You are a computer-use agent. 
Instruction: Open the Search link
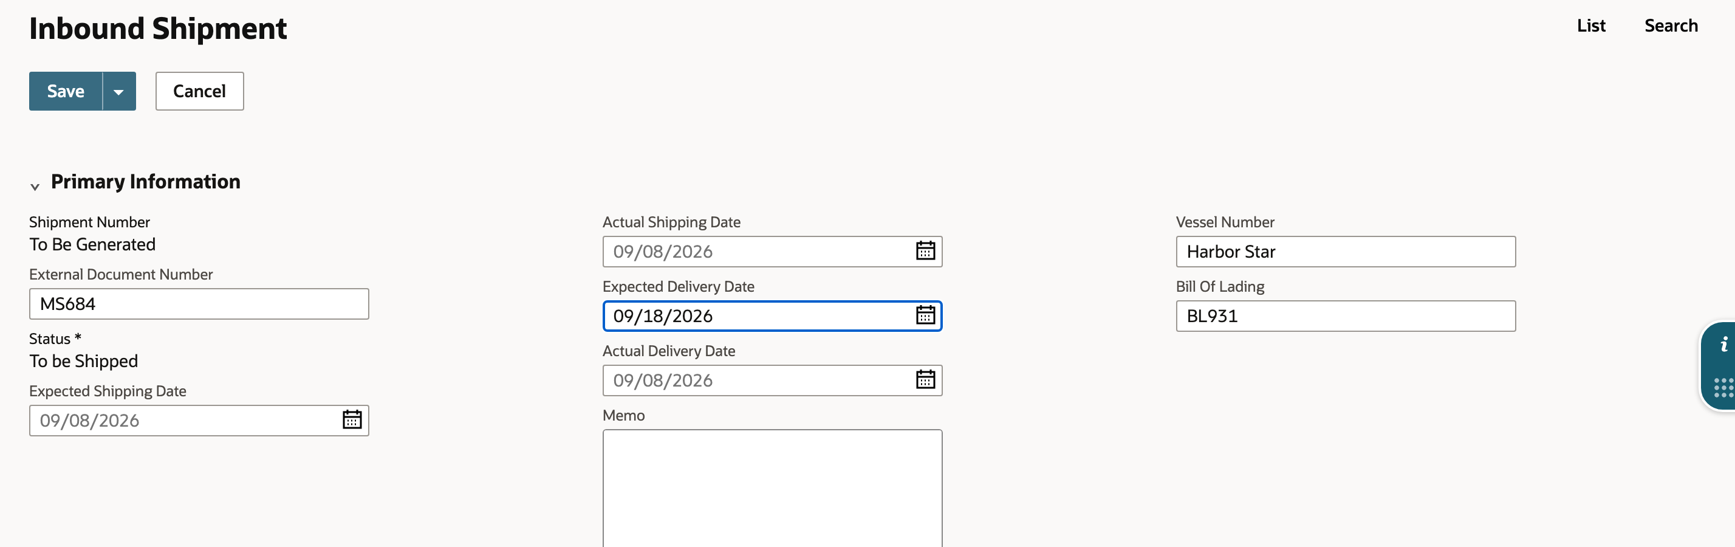[x=1671, y=26]
